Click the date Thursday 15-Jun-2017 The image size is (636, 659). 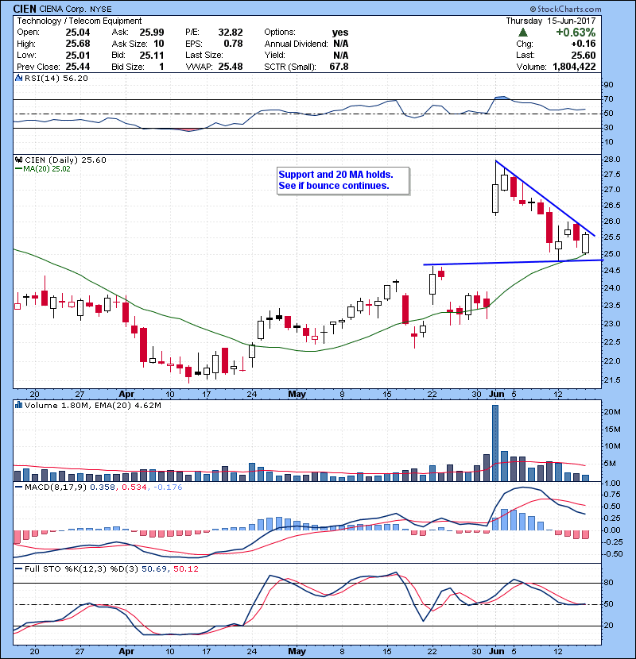pyautogui.click(x=551, y=21)
